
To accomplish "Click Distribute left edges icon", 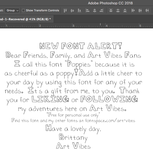I will point(133,11).
